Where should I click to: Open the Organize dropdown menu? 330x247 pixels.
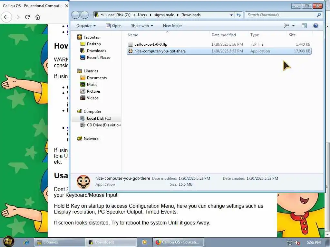pos(86,26)
